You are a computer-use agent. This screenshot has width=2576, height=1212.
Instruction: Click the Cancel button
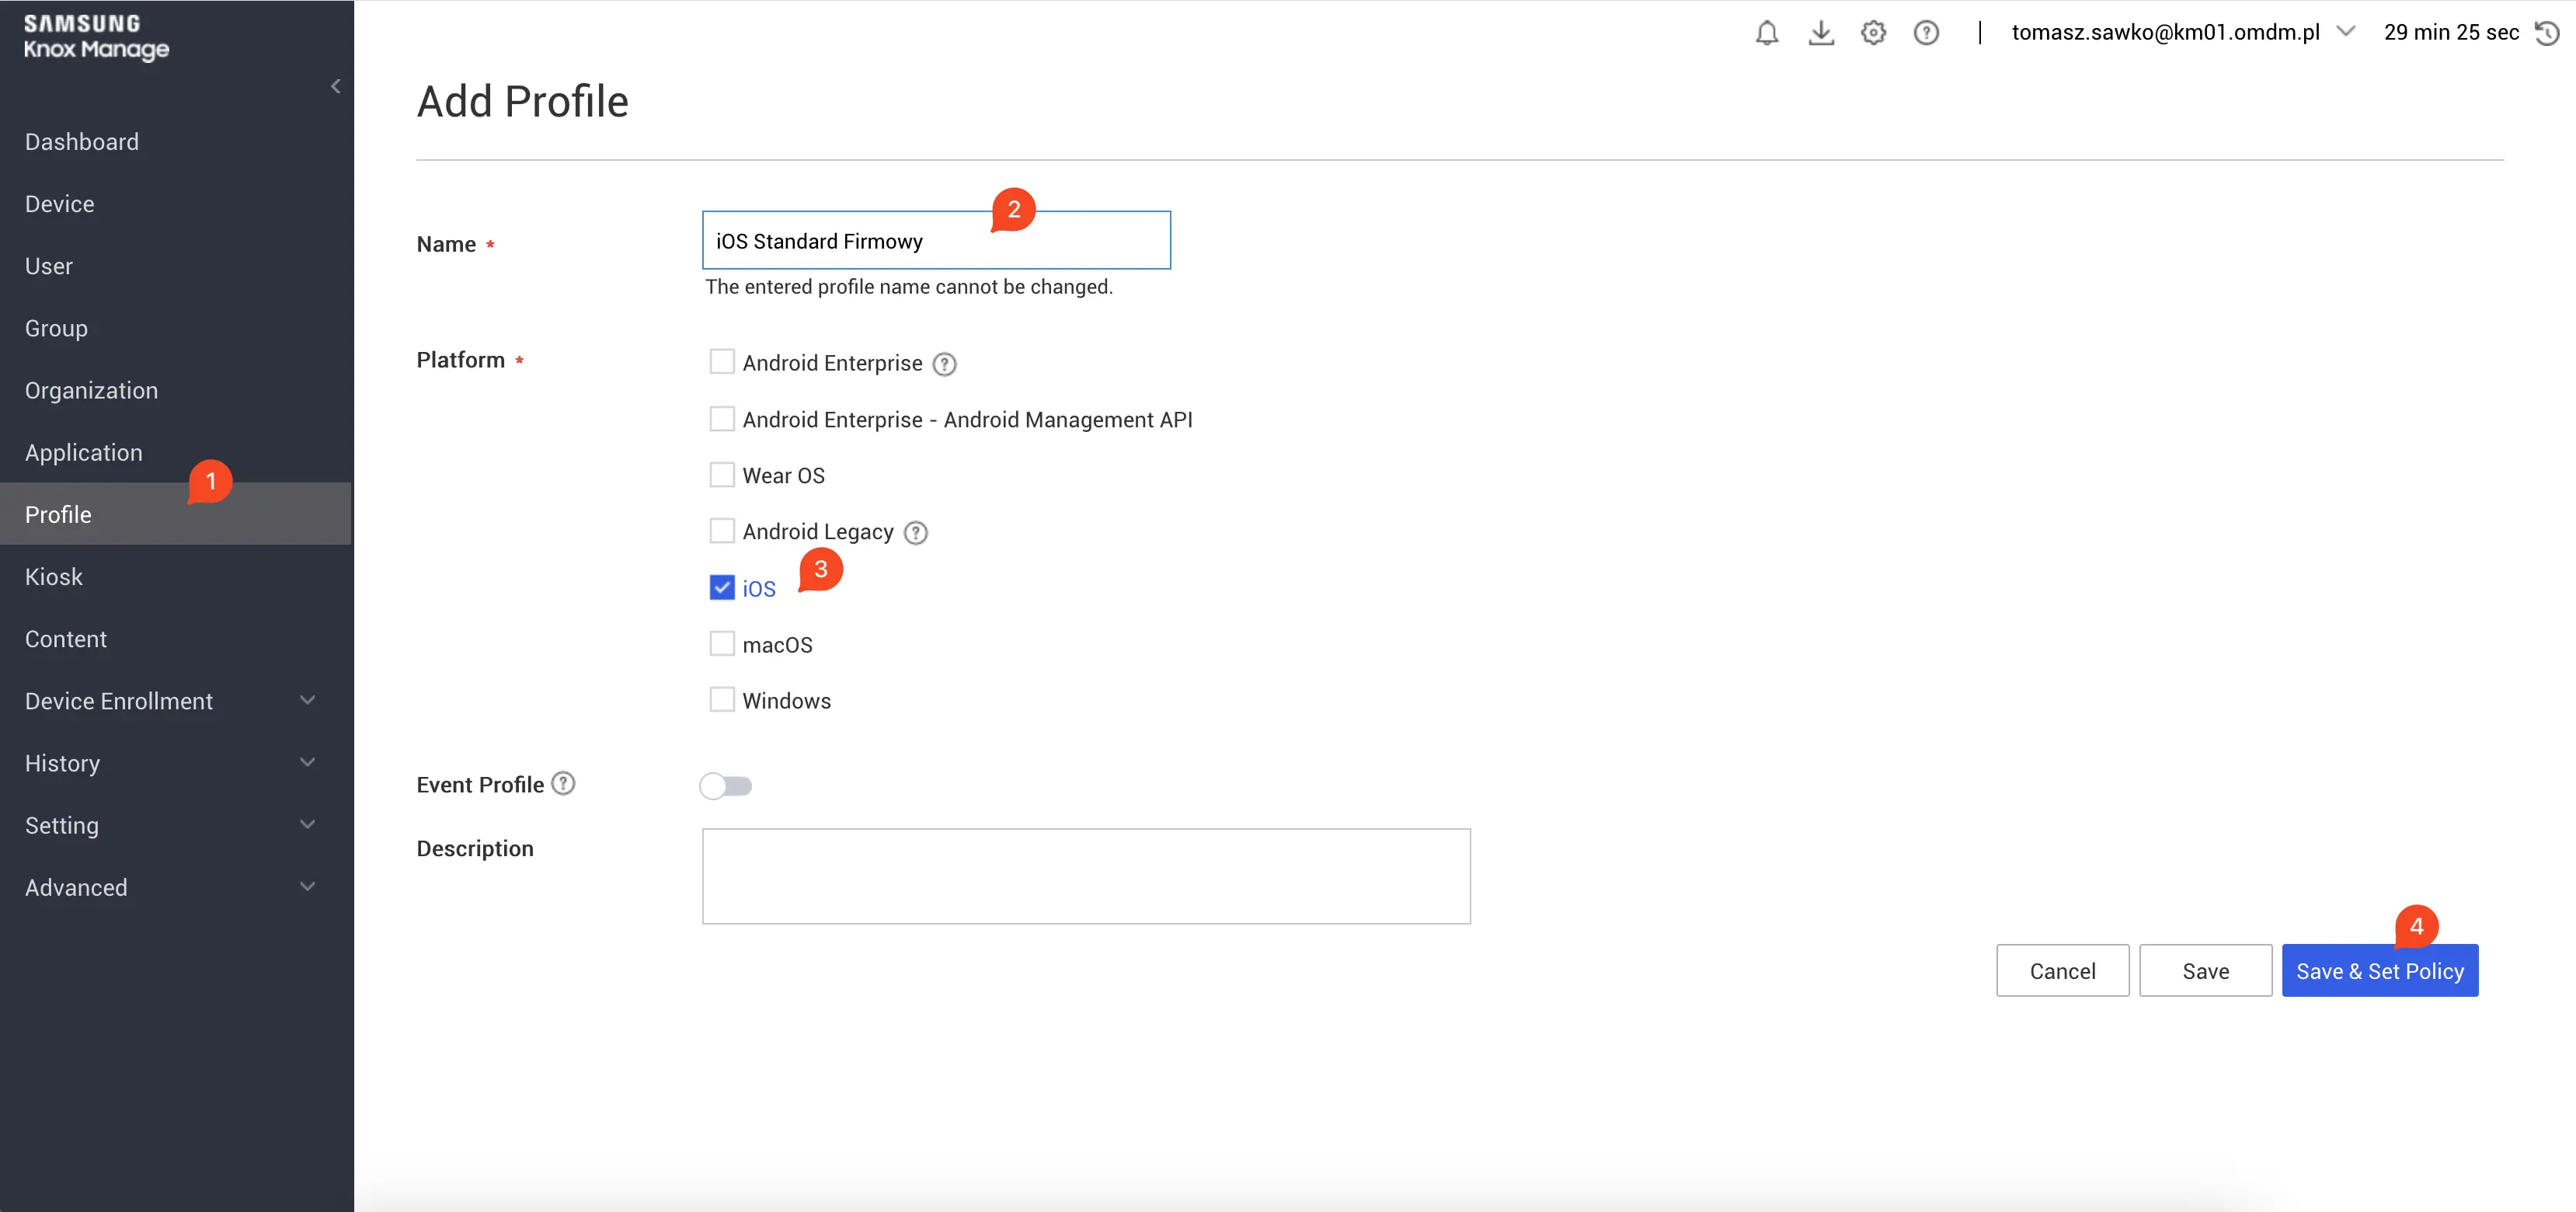2062,971
